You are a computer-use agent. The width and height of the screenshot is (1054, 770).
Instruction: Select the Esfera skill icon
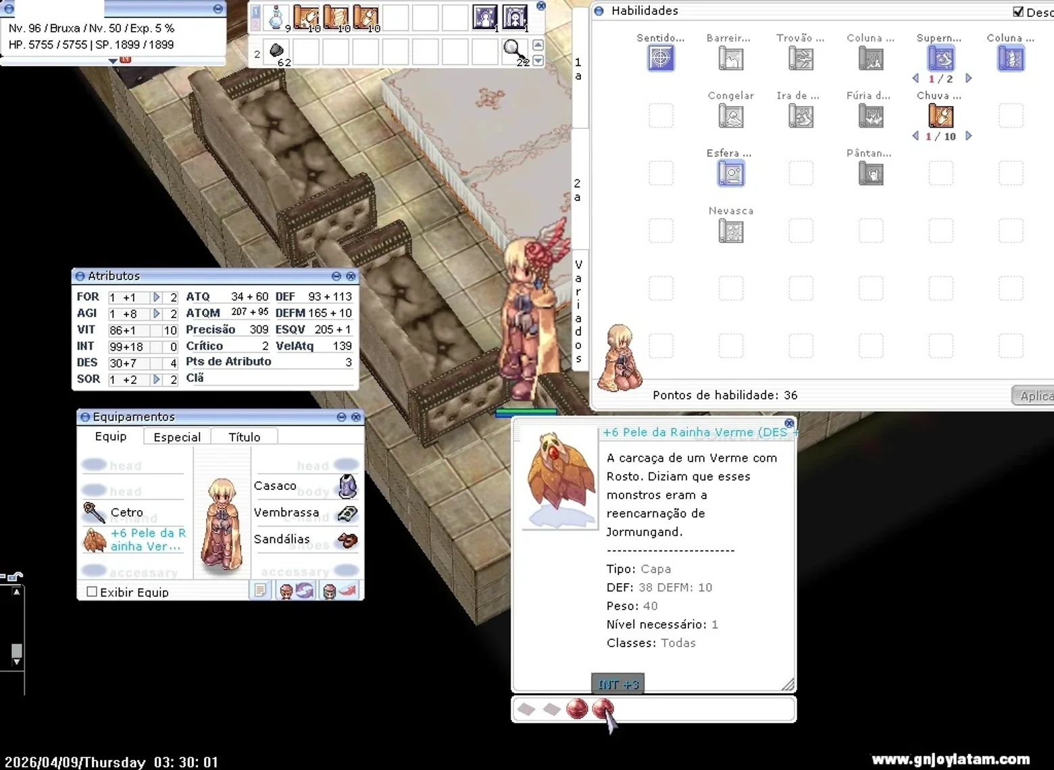pyautogui.click(x=731, y=173)
